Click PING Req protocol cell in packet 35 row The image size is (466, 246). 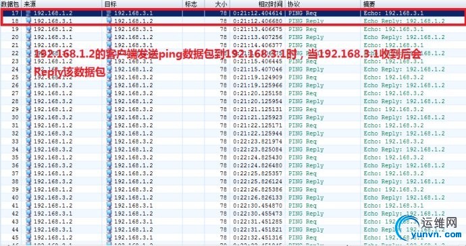point(303,157)
